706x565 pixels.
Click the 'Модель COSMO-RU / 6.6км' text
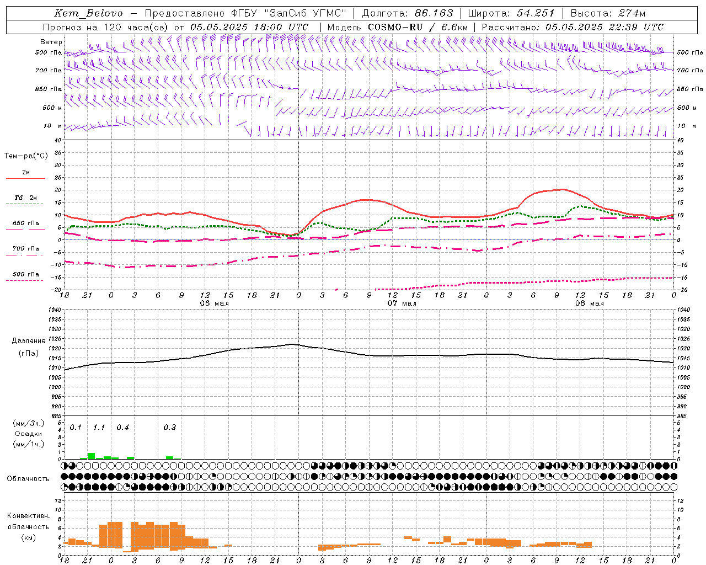[x=398, y=27]
